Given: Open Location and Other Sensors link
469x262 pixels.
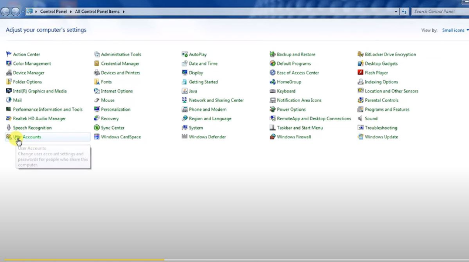Looking at the screenshot, I should [392, 91].
